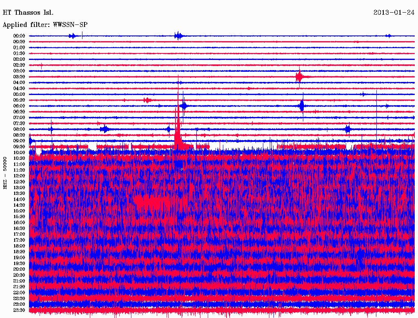Click the 14:00 time label
The height and width of the screenshot is (318, 418).
tap(19, 199)
